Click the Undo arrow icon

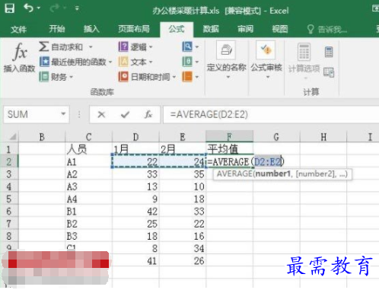[x=28, y=8]
